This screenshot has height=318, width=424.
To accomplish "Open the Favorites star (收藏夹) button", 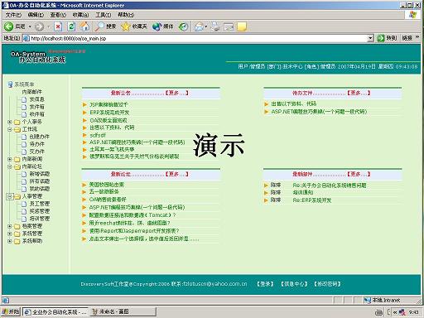I will (x=134, y=26).
